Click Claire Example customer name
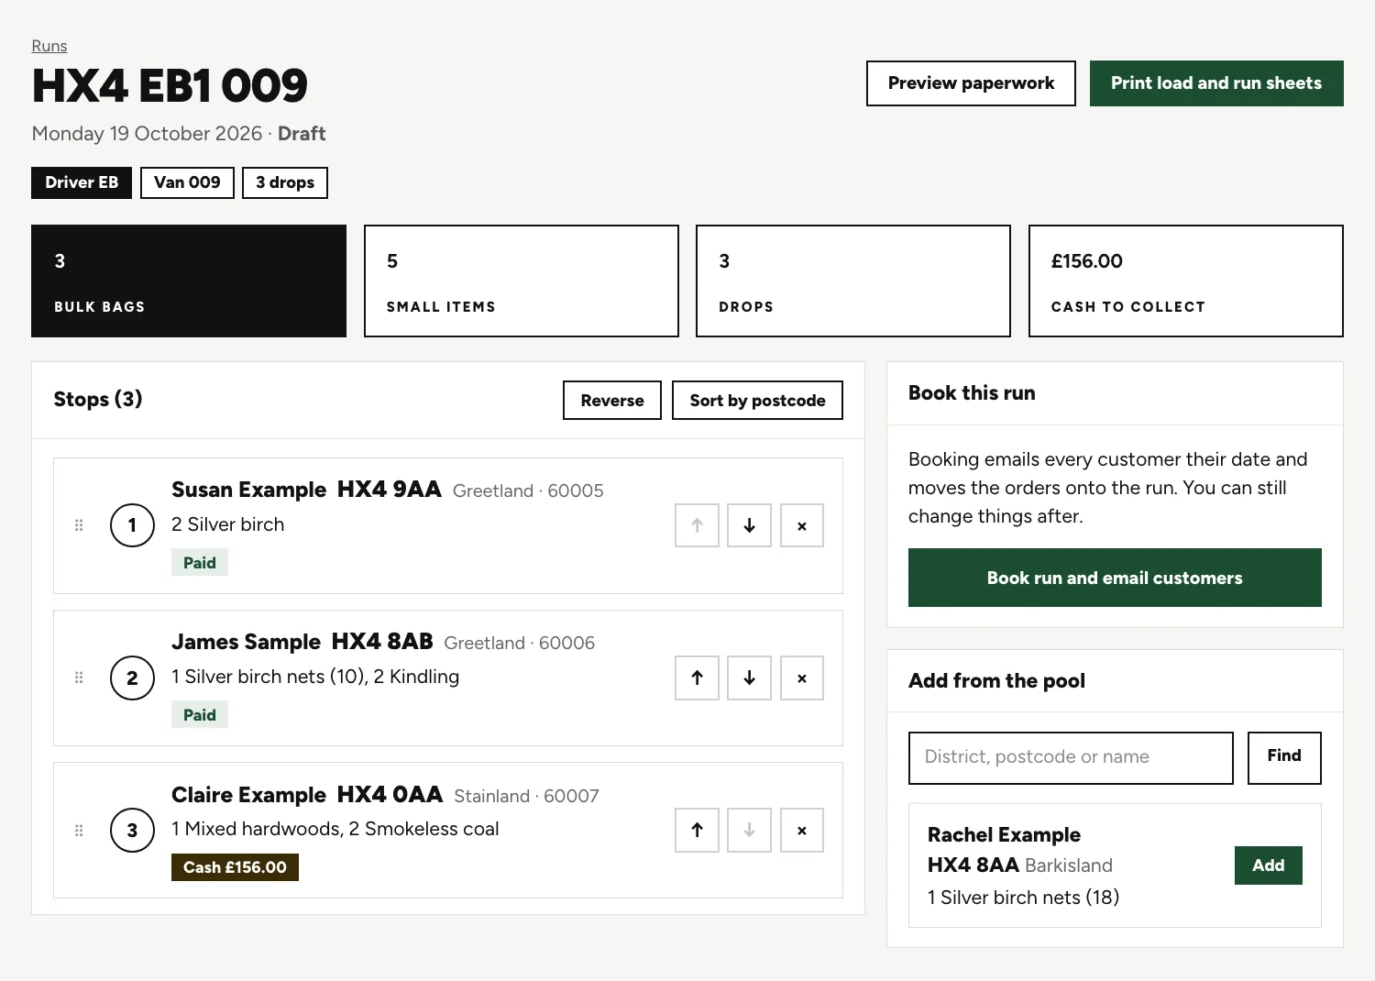 (x=248, y=795)
